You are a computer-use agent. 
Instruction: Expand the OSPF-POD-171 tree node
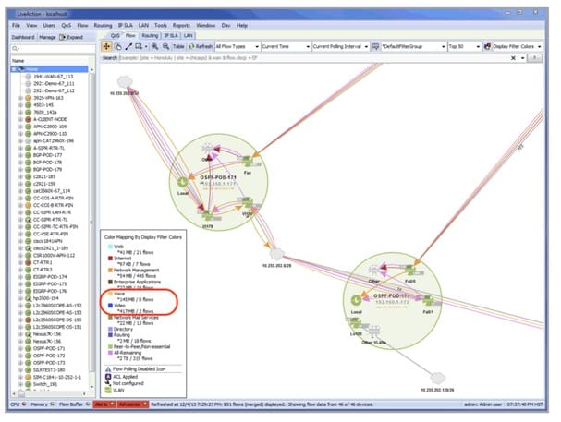(x=20, y=348)
